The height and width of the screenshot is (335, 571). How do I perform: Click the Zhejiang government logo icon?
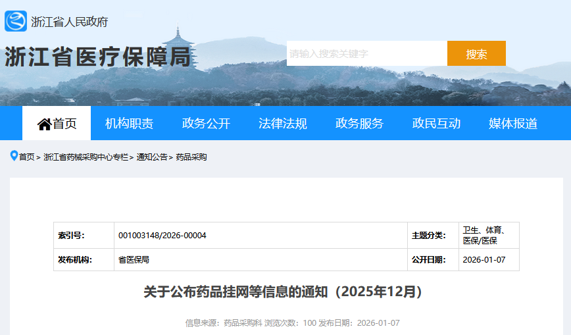[16, 21]
